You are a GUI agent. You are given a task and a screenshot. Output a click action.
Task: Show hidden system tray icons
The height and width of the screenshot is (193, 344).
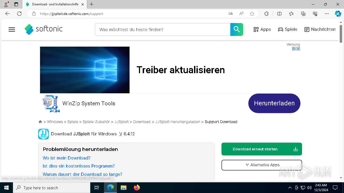coord(290,188)
